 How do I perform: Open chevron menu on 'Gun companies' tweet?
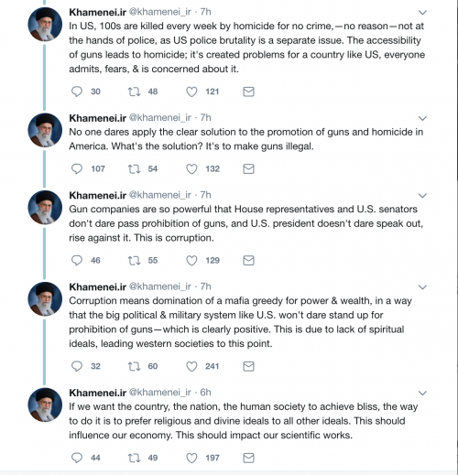[422, 196]
